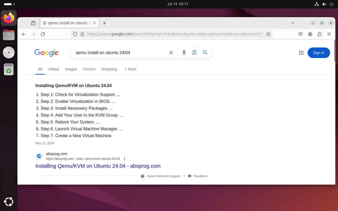Viewport: 338px width, 211px height.
Task: Click the absprog.com site name
Action: pos(57,154)
